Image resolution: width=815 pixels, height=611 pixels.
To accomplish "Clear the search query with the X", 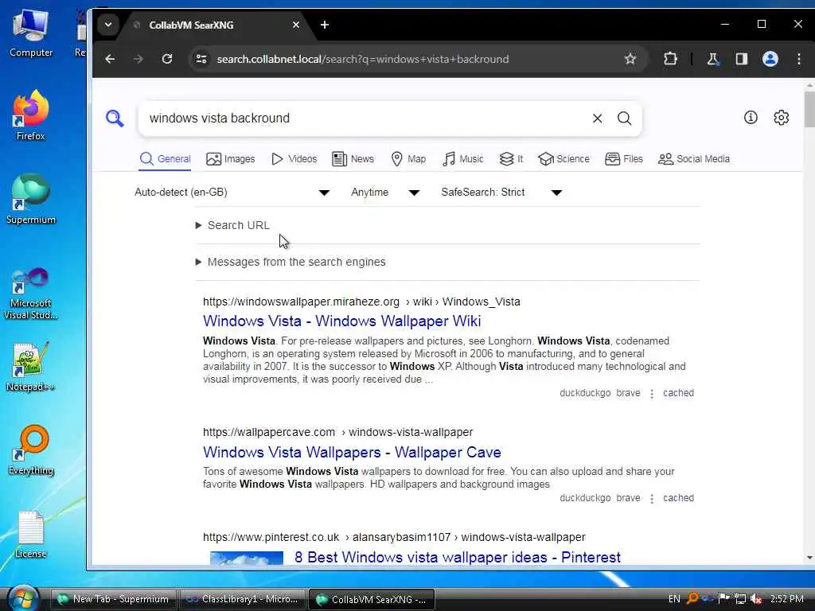I will [597, 119].
